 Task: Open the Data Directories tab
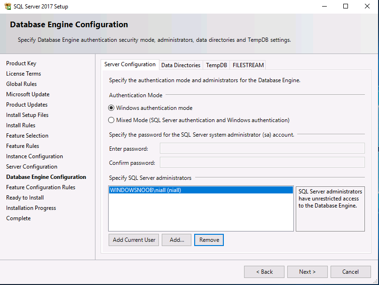[x=181, y=65]
